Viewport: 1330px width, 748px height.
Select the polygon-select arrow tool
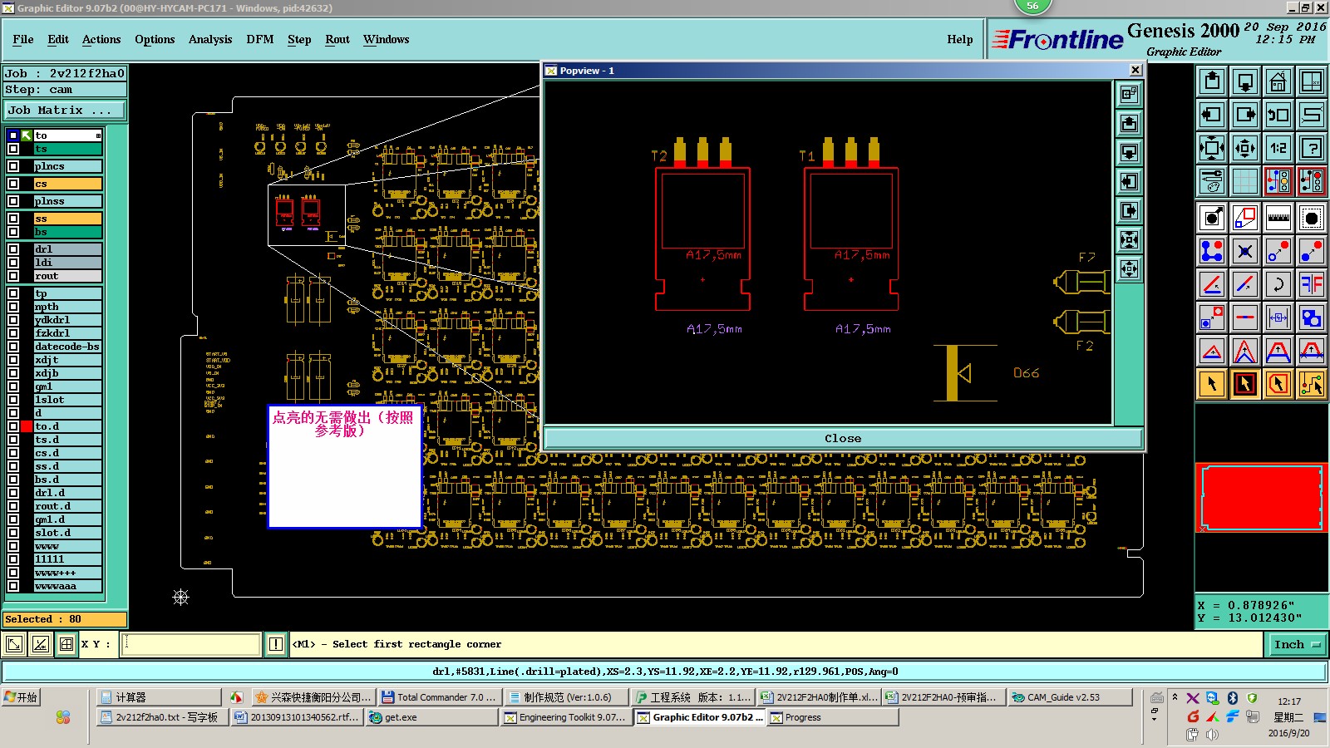pos(1278,384)
